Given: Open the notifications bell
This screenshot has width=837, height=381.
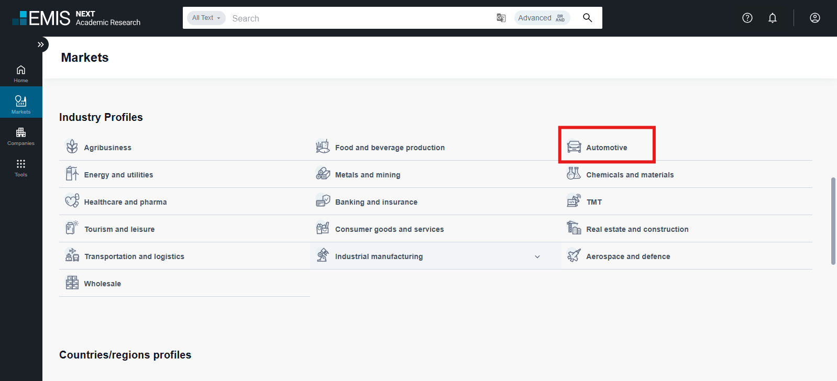Looking at the screenshot, I should [x=772, y=18].
